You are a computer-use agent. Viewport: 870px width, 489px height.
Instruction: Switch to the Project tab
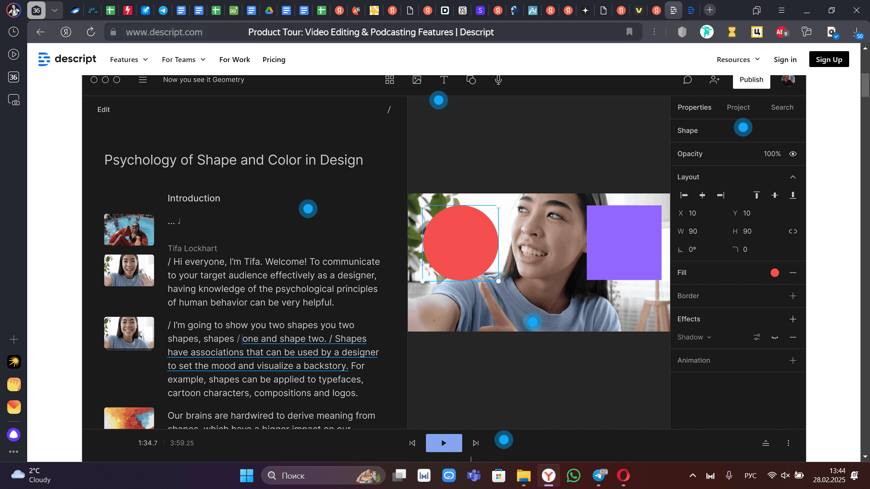tap(738, 107)
